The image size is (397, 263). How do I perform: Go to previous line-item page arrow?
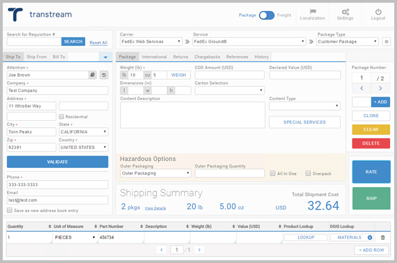[x=162, y=250]
